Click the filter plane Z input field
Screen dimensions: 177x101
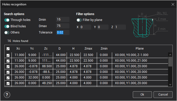click(x=120, y=27)
